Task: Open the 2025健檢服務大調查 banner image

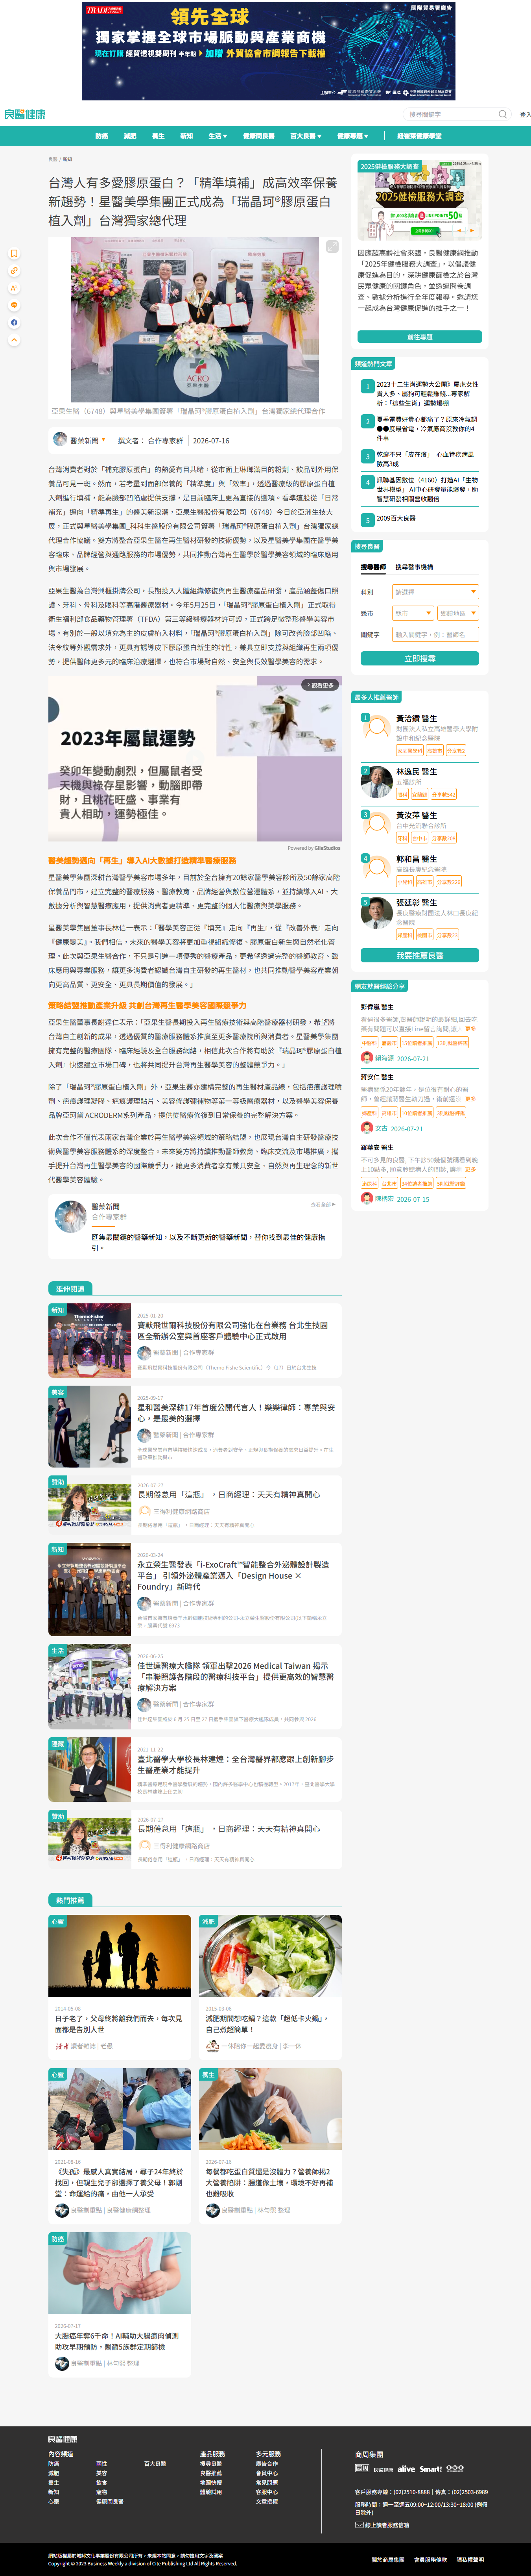Action: click(x=419, y=200)
